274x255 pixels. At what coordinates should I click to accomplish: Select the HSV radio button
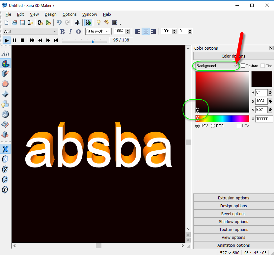pyautogui.click(x=198, y=126)
